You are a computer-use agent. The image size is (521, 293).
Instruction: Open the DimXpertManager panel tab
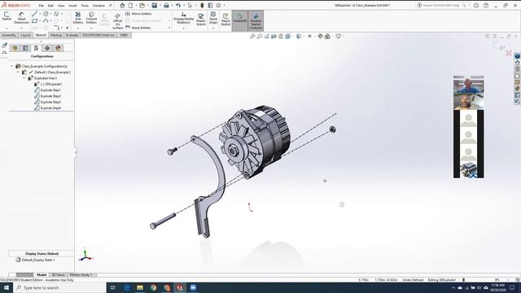click(x=47, y=48)
